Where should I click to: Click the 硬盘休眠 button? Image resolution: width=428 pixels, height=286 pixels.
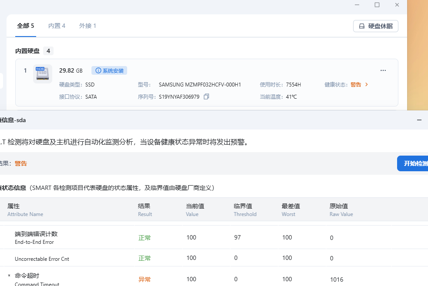coord(376,26)
